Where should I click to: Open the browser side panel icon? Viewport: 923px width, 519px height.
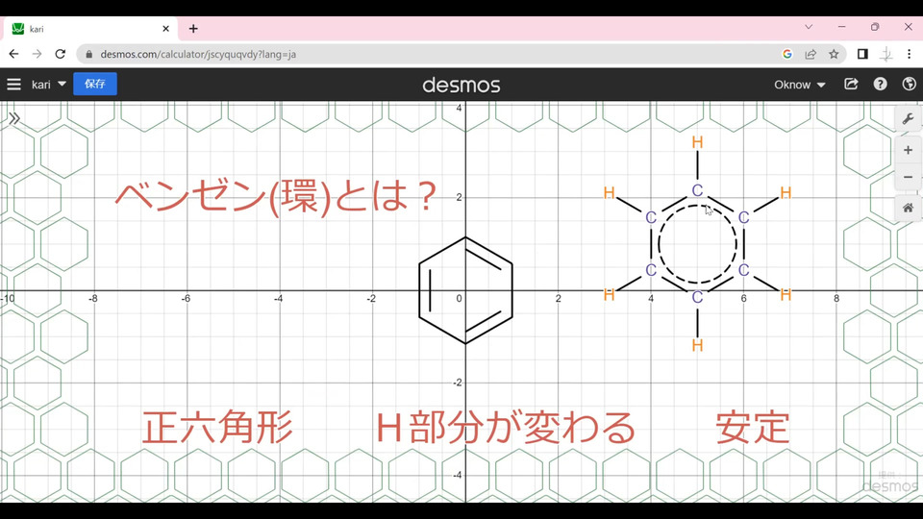coord(862,54)
